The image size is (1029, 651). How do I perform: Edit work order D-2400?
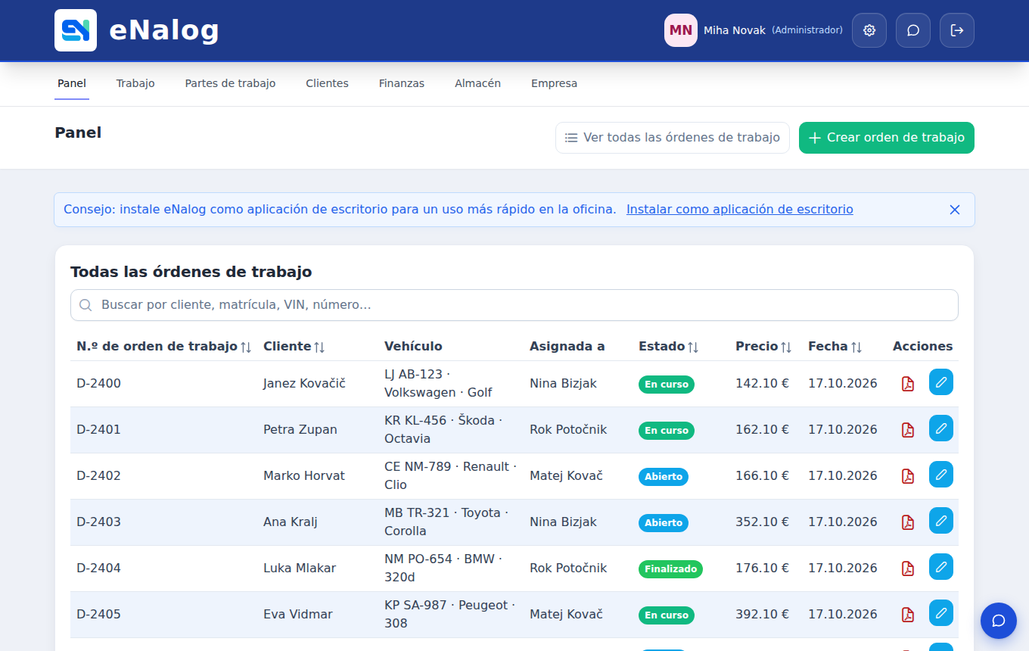[941, 382]
